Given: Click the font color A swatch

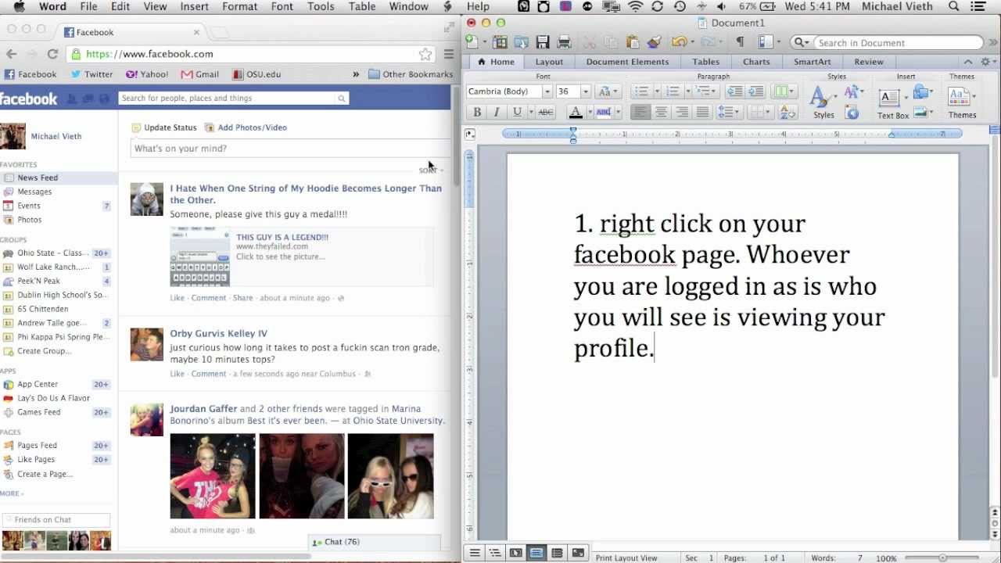Looking at the screenshot, I should coord(576,112).
